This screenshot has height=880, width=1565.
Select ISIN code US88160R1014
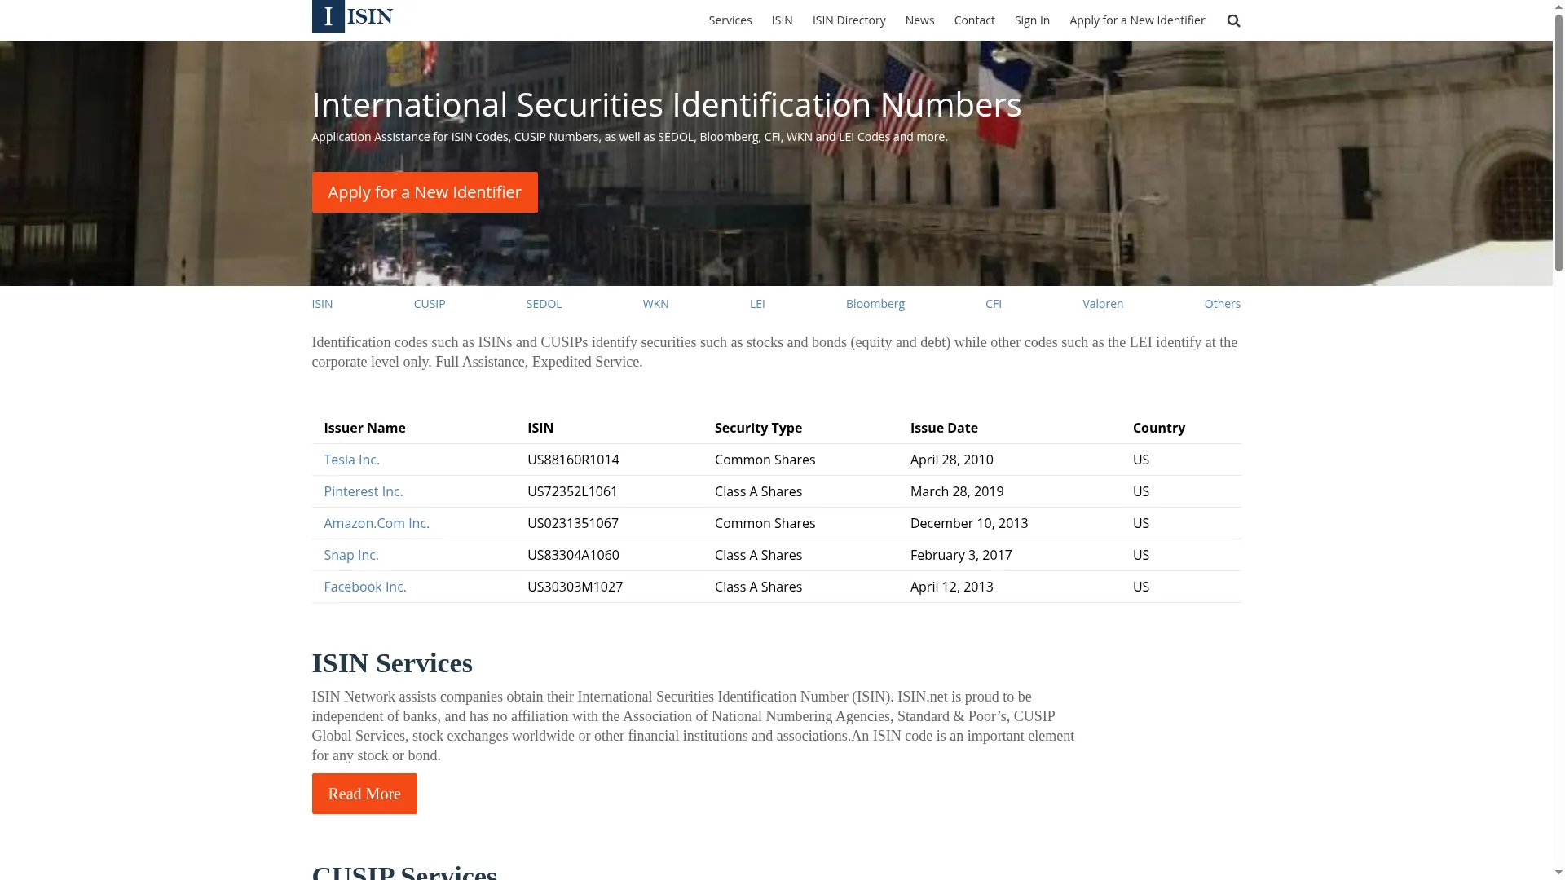[x=573, y=460]
